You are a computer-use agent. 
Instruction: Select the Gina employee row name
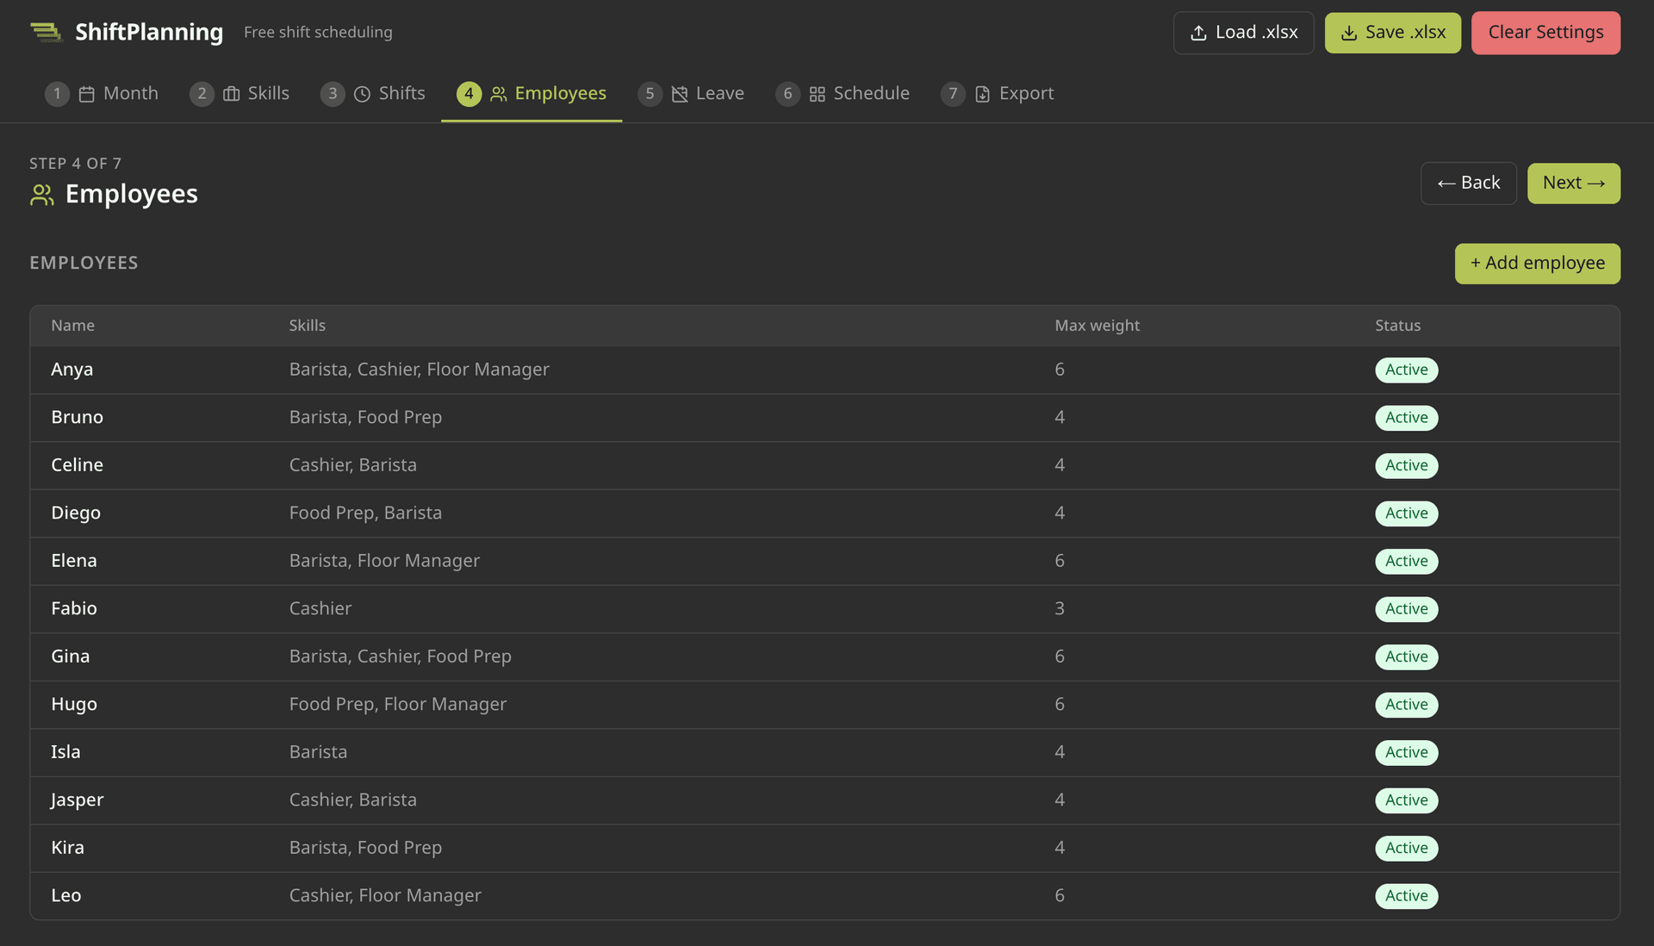click(x=71, y=657)
